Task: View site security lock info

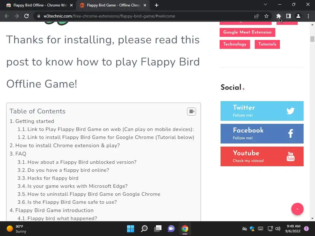Action: 38,16
